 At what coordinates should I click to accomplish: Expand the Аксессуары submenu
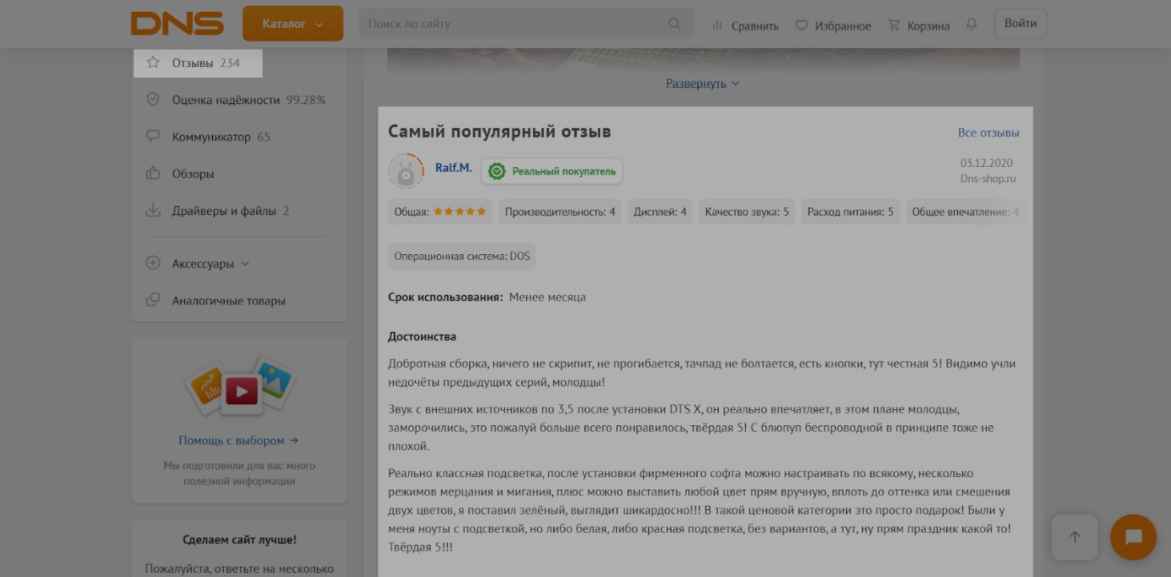(204, 264)
